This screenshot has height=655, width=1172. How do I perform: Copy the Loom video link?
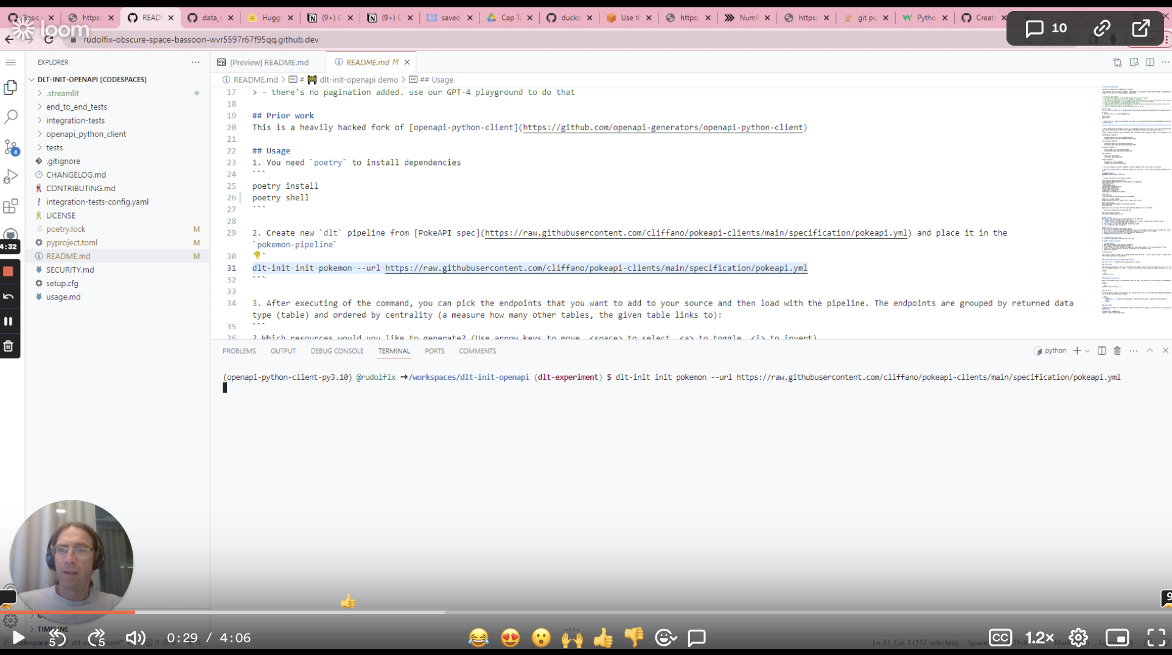pos(1102,28)
